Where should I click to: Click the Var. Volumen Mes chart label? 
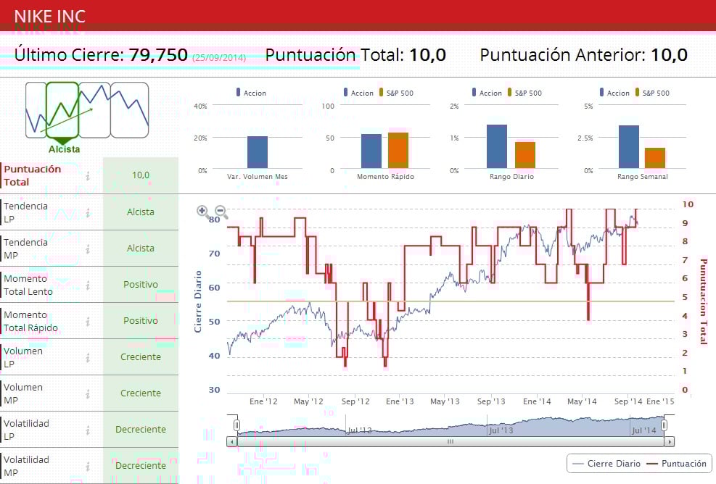click(x=258, y=177)
